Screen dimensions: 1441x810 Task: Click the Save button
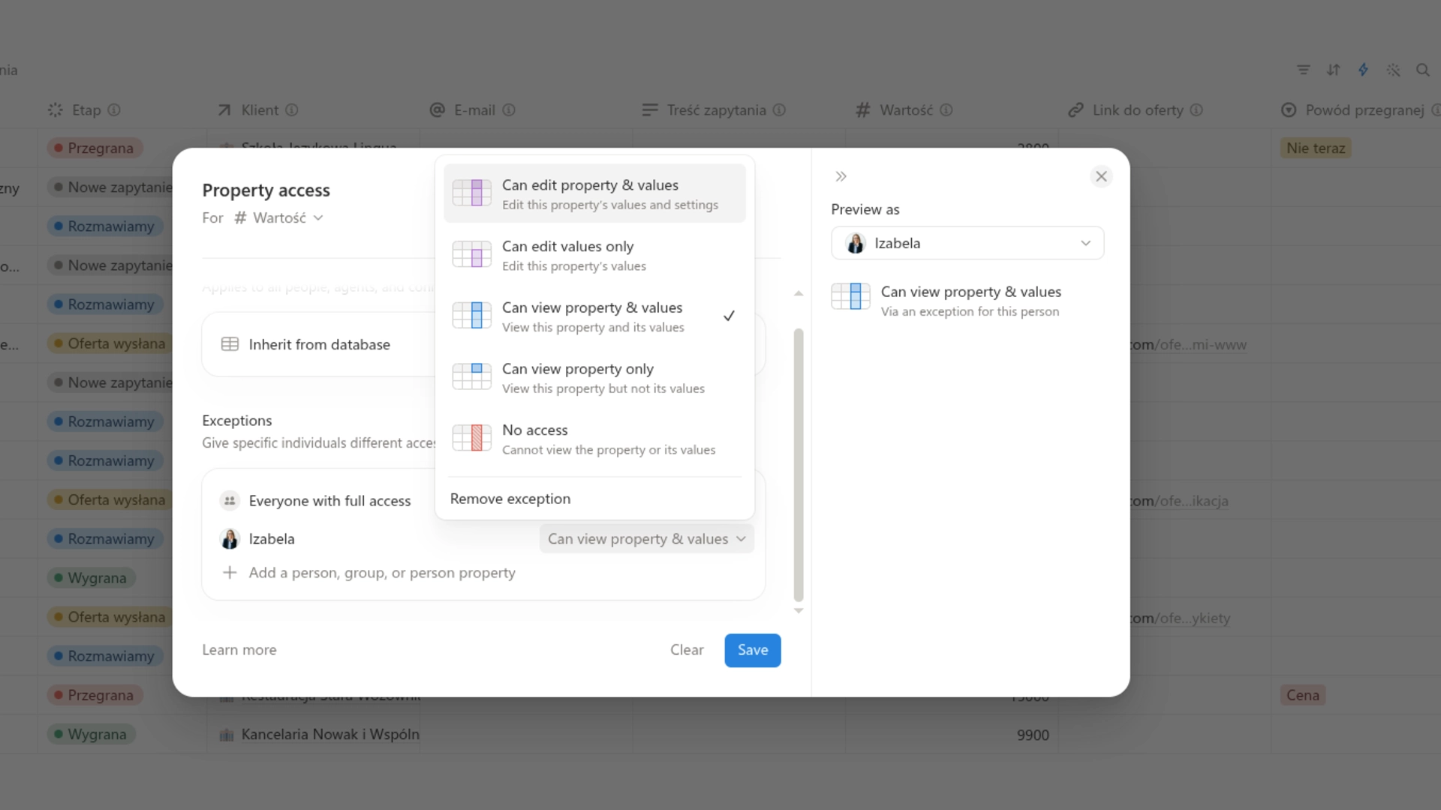tap(752, 650)
